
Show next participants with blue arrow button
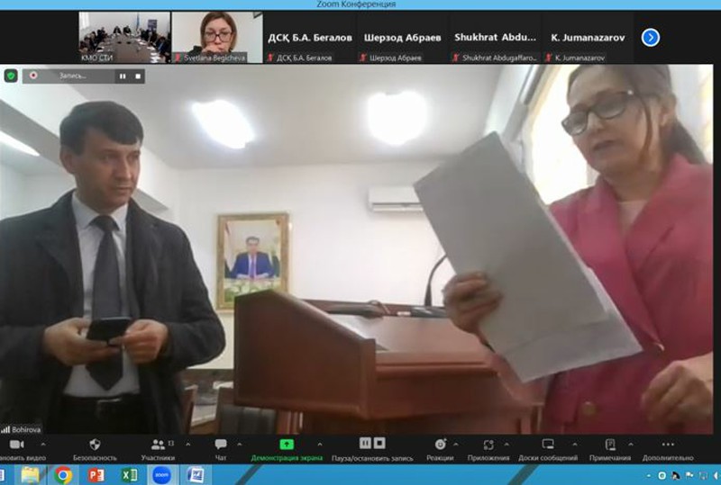click(651, 38)
